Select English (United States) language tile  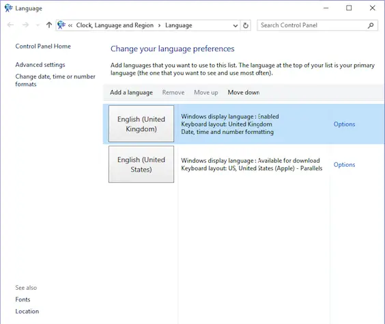click(141, 164)
